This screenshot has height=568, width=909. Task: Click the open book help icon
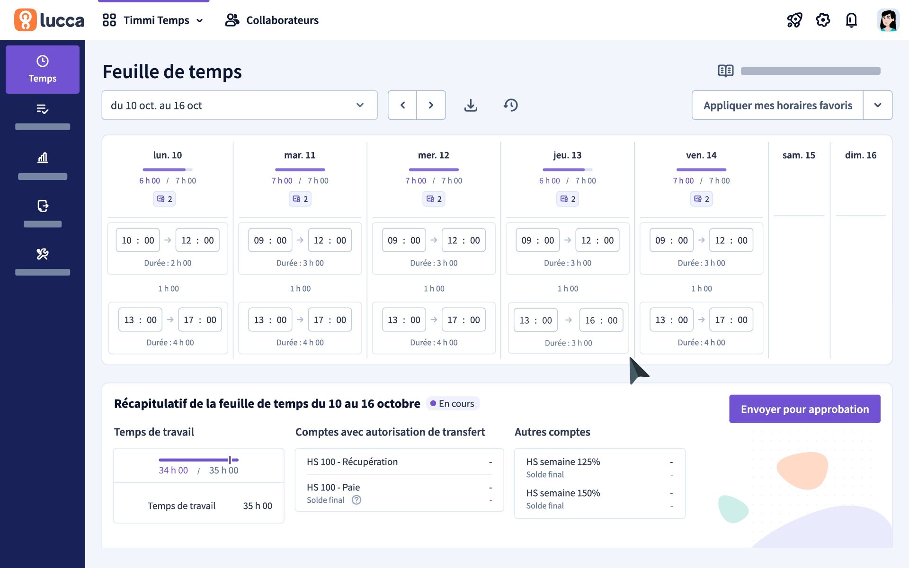[725, 71]
